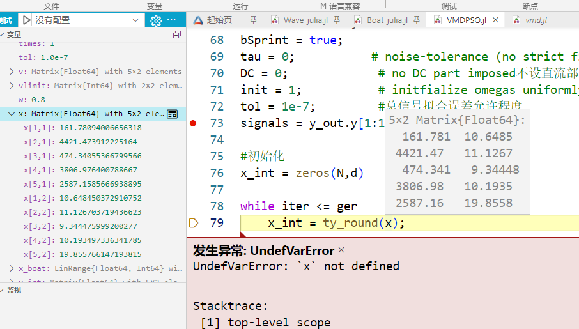Collapse the x Matrix{Float64} variable
The width and height of the screenshot is (579, 329).
tap(12, 114)
